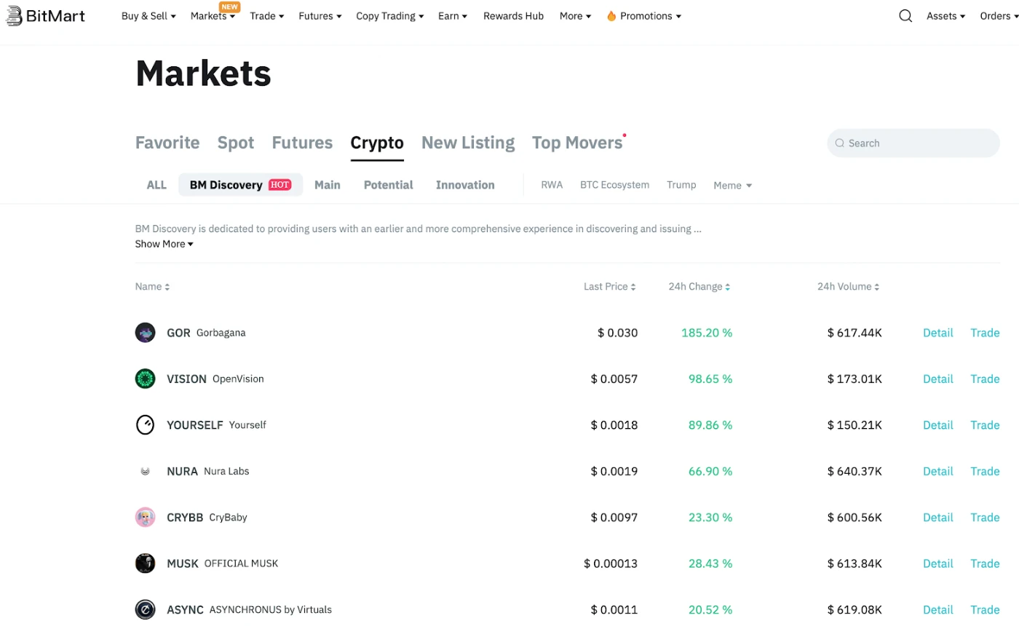1019x626 pixels.
Task: Switch to the New Listing tab
Action: pyautogui.click(x=467, y=142)
